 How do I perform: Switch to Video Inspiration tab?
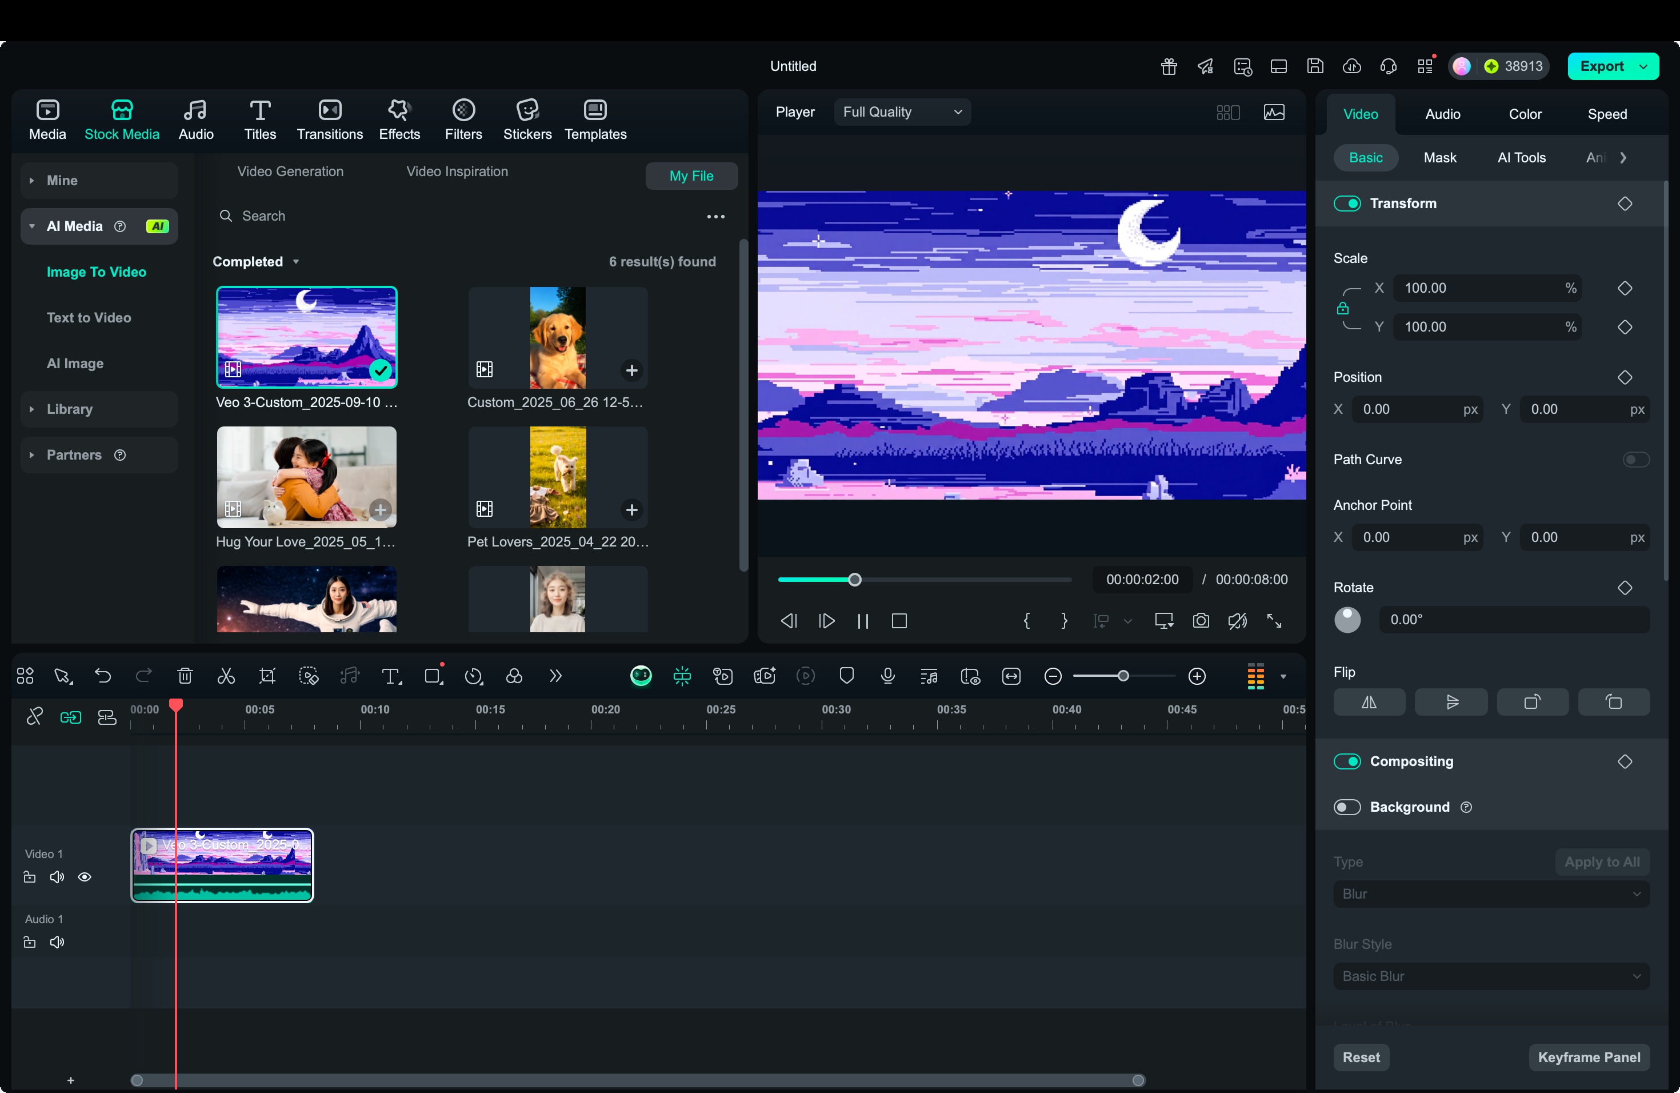(x=457, y=171)
